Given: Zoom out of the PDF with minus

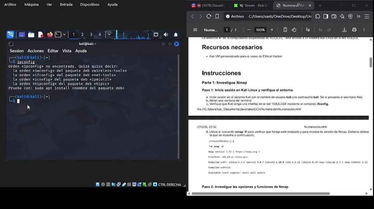Looking at the screenshot, I should tap(249, 30).
